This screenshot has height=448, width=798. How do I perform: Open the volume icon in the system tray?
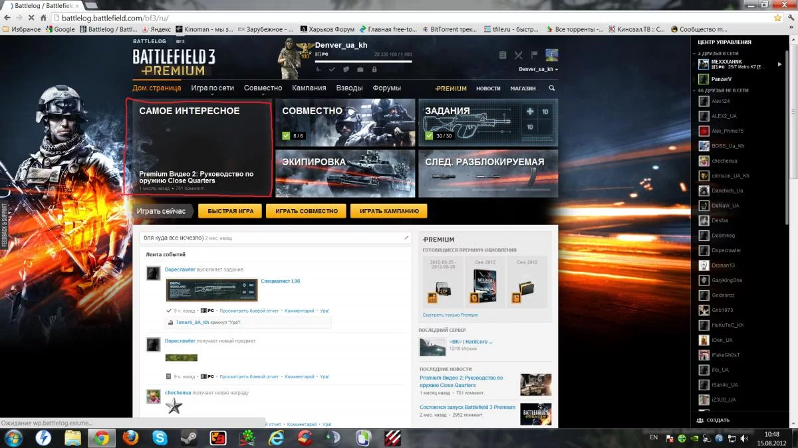click(x=743, y=438)
